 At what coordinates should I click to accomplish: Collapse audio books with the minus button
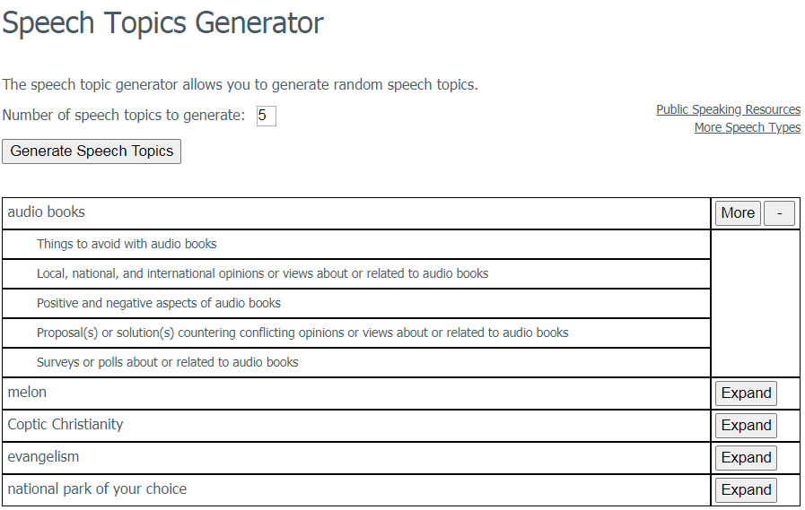pyautogui.click(x=779, y=213)
